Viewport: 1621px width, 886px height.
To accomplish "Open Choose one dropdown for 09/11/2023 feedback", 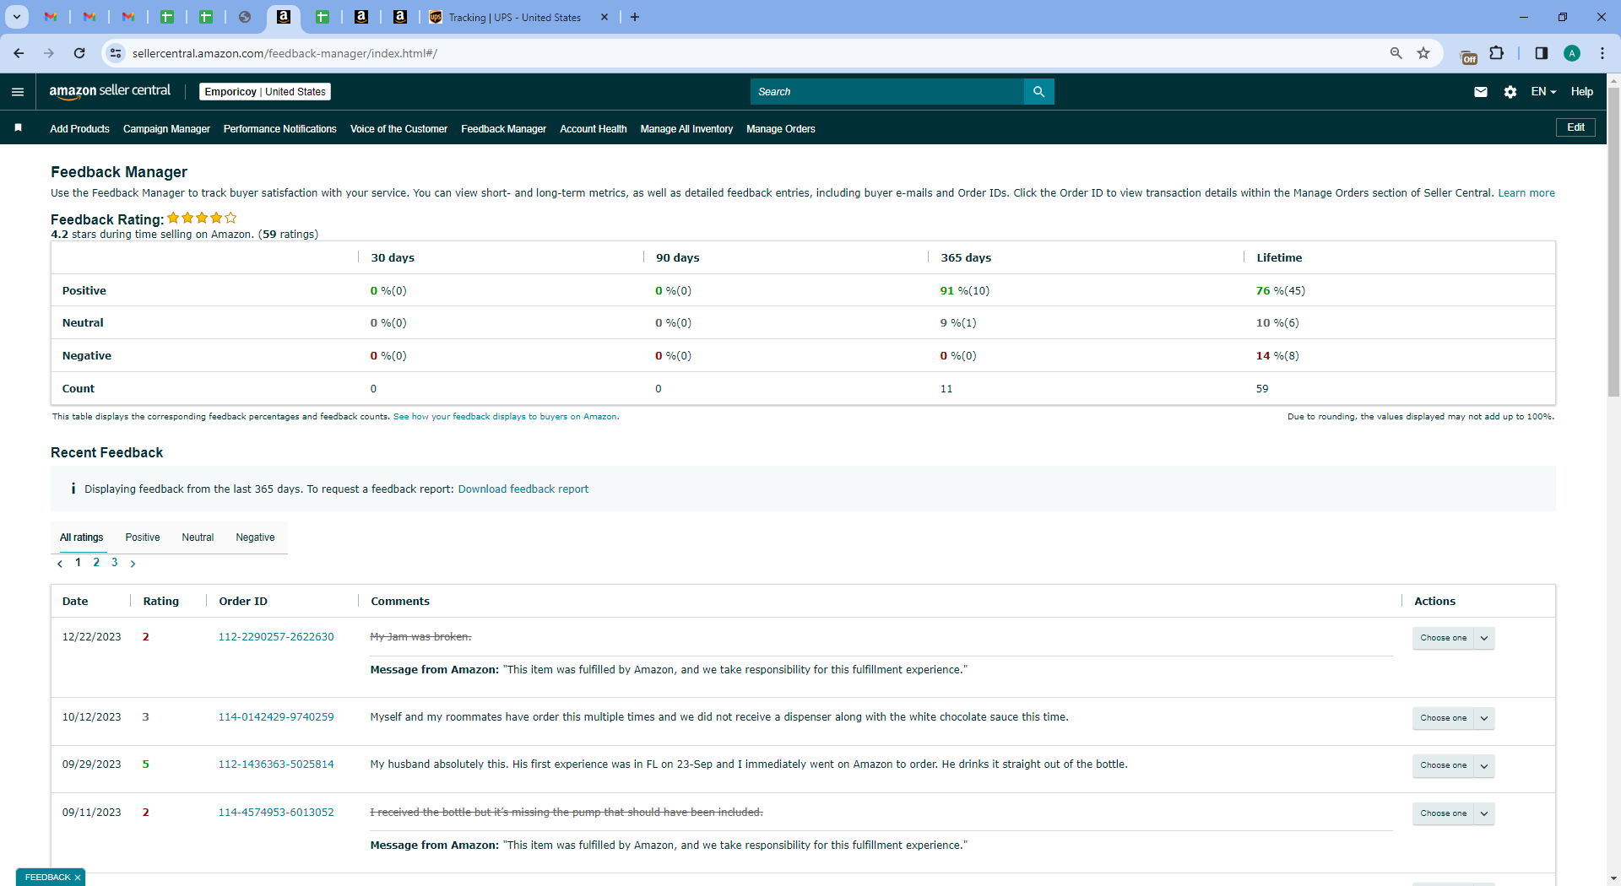I will click(x=1453, y=813).
